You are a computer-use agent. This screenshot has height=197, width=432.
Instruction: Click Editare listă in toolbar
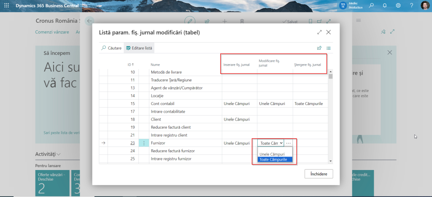point(139,48)
